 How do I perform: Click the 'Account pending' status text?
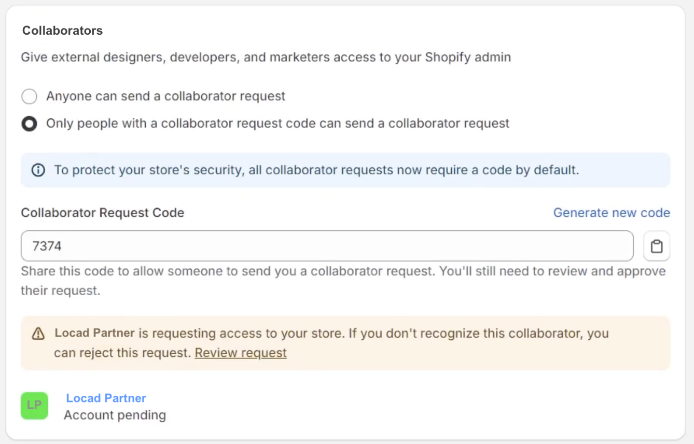[115, 415]
